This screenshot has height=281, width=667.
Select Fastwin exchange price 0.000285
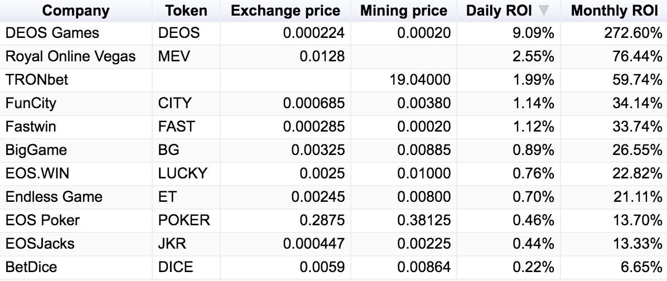(313, 127)
